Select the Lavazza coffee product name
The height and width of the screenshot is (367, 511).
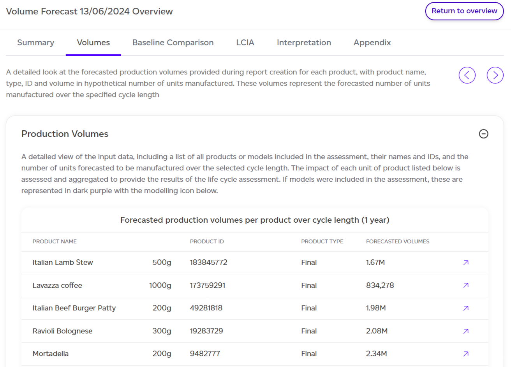click(57, 285)
